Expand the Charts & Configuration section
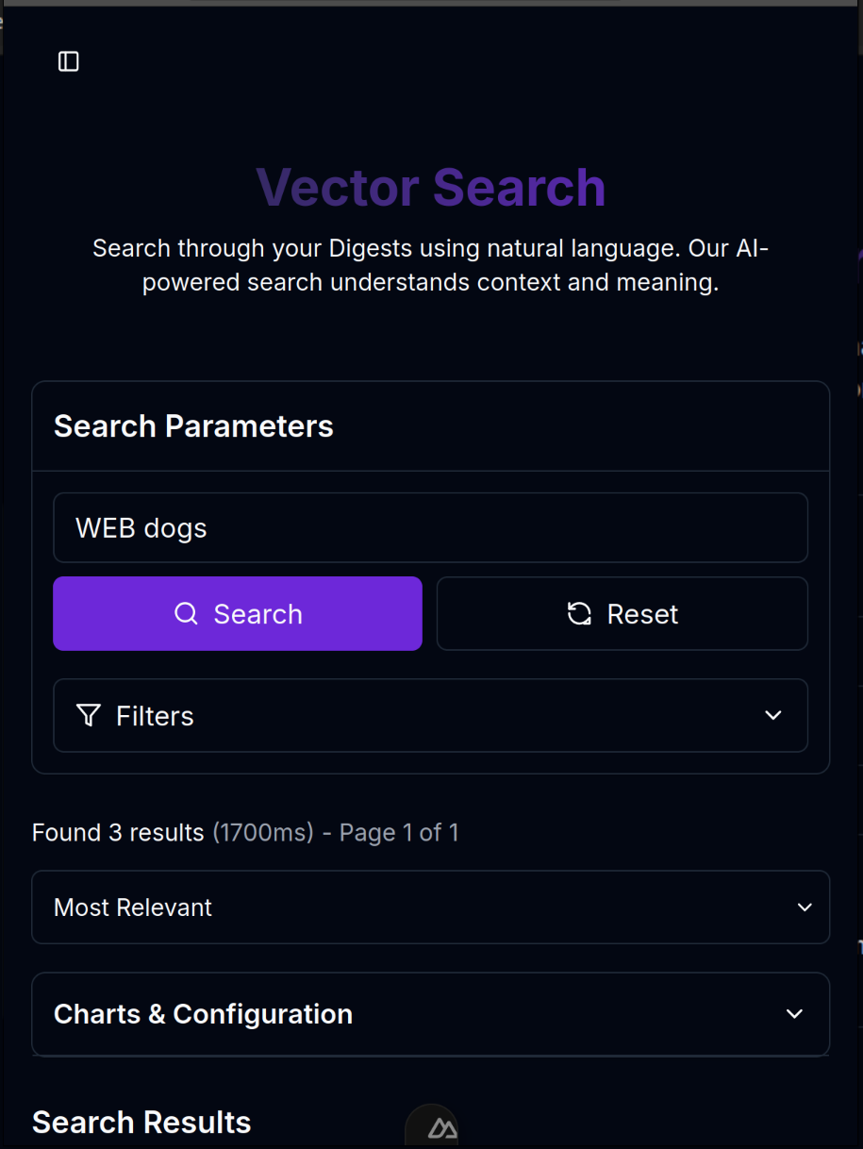863x1149 pixels. (x=431, y=1014)
